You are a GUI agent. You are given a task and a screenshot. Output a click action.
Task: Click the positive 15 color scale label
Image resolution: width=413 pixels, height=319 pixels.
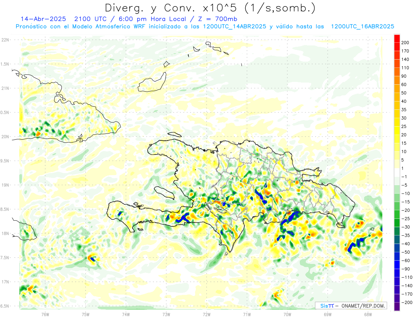pos(404,143)
